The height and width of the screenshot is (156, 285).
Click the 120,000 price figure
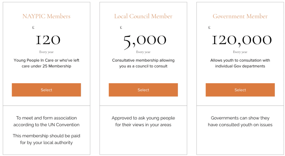pyautogui.click(x=242, y=40)
